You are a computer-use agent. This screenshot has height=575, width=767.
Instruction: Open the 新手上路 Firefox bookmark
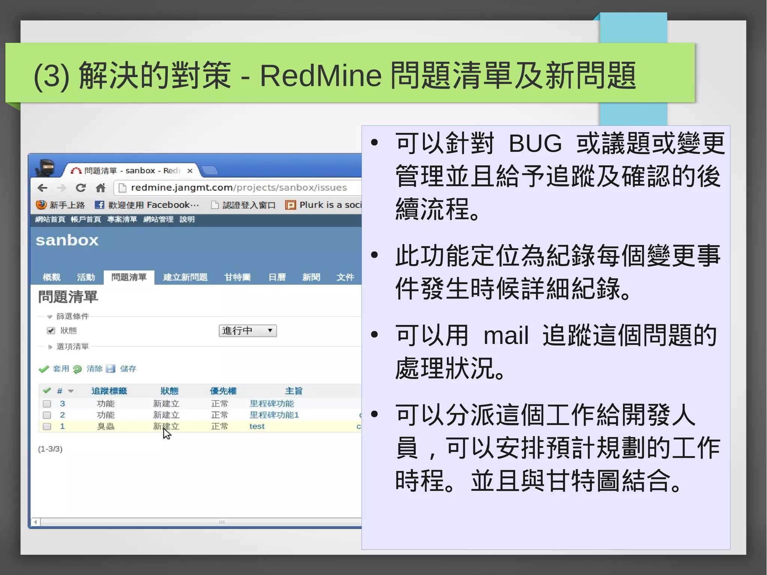60,205
